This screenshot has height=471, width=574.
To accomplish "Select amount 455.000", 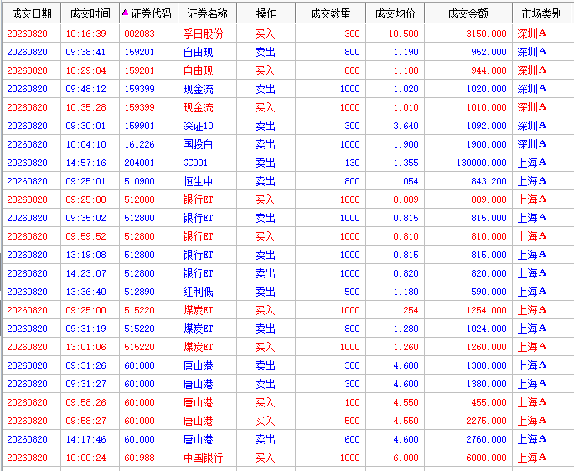I will tap(489, 402).
